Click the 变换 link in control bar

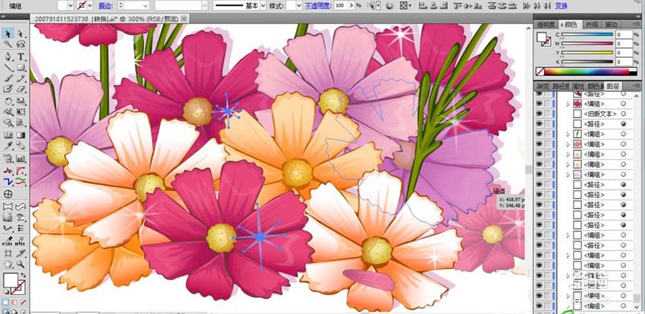click(561, 6)
